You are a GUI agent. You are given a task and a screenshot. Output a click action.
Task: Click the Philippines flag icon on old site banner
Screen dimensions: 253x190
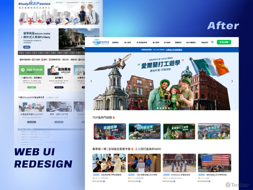click(x=67, y=21)
